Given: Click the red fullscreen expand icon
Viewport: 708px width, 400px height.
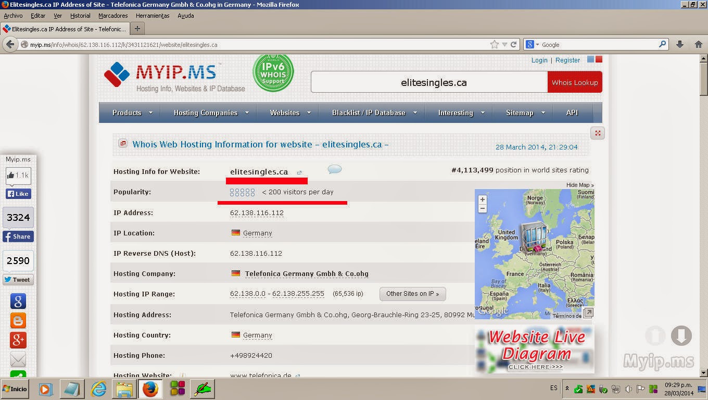Looking at the screenshot, I should click(x=598, y=133).
